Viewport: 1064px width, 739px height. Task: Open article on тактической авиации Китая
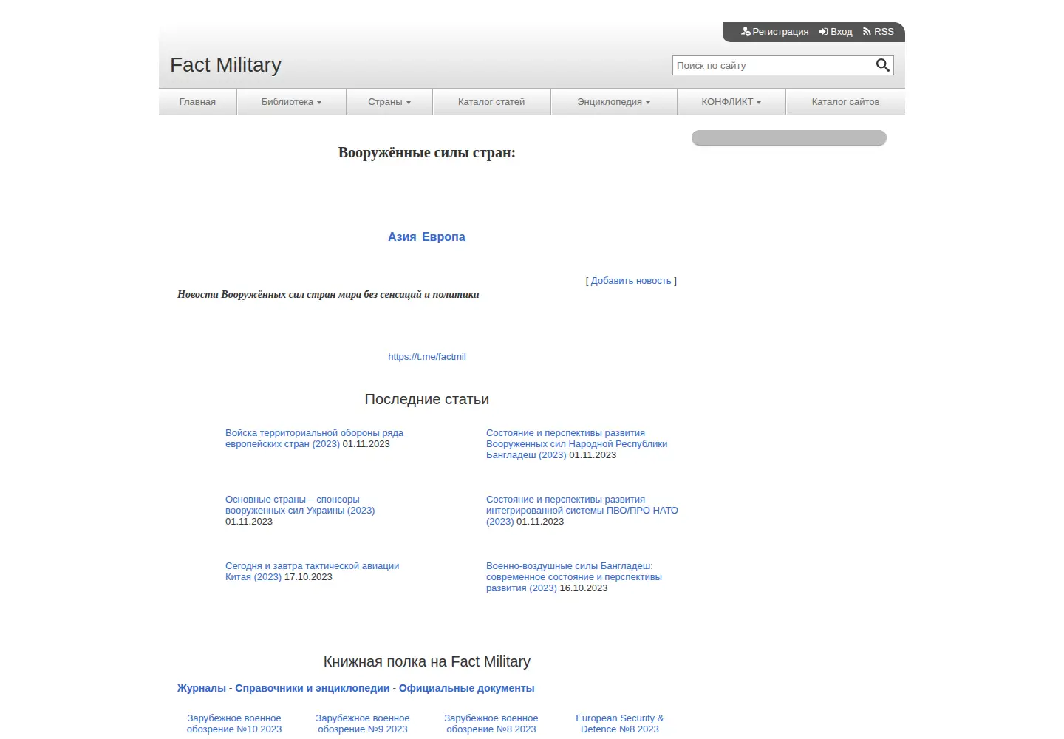point(312,571)
